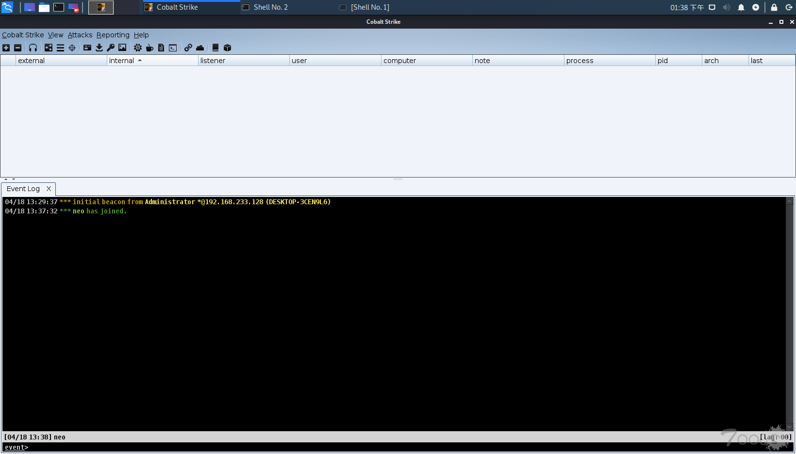This screenshot has height=454, width=796.
Task: Switch to session table view icon
Action: point(60,48)
